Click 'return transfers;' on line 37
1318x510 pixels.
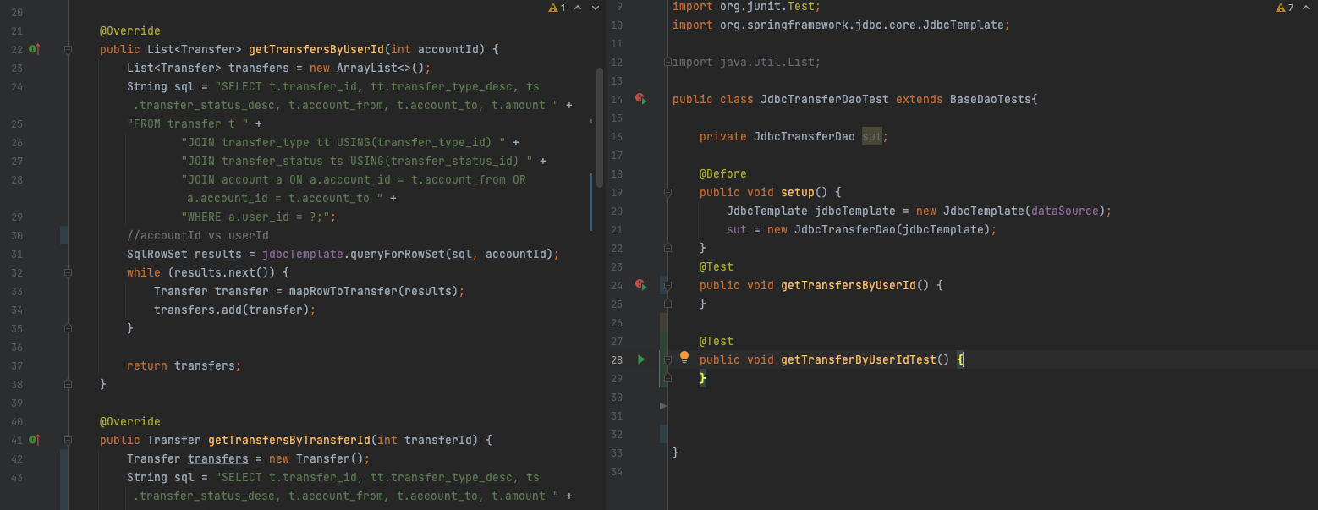[x=184, y=365]
